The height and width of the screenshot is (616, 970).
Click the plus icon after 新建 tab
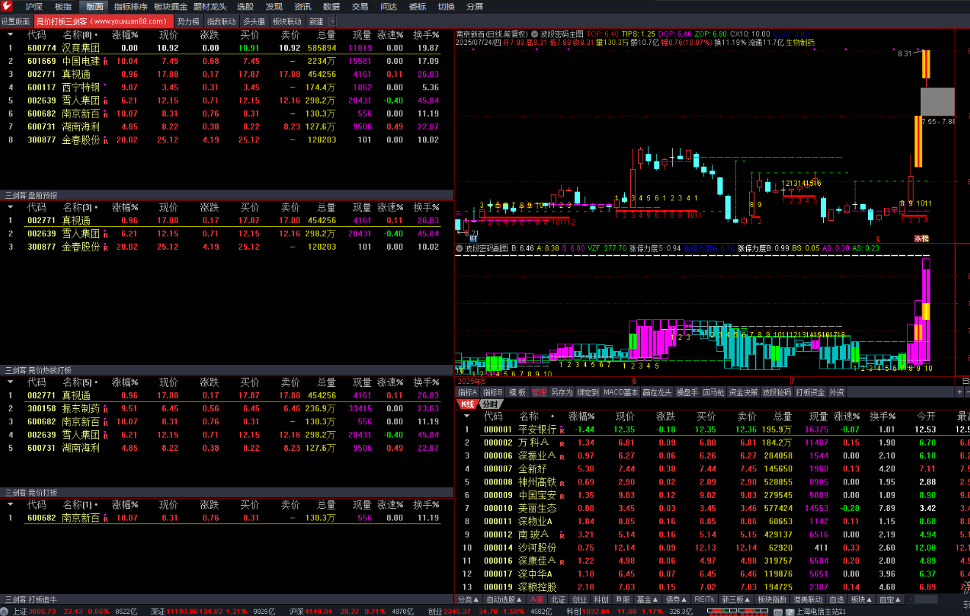pos(332,21)
